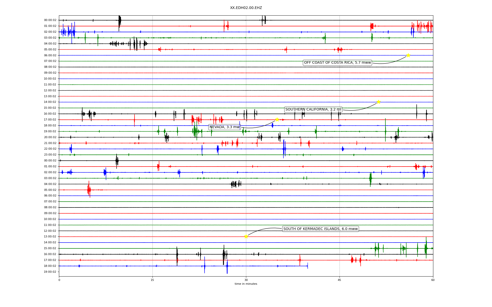Click the 'time in minutes' axis label
This screenshot has height=307, width=492.
(246, 284)
